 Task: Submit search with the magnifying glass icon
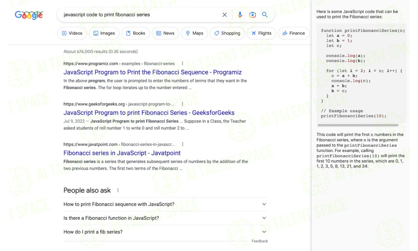(265, 15)
